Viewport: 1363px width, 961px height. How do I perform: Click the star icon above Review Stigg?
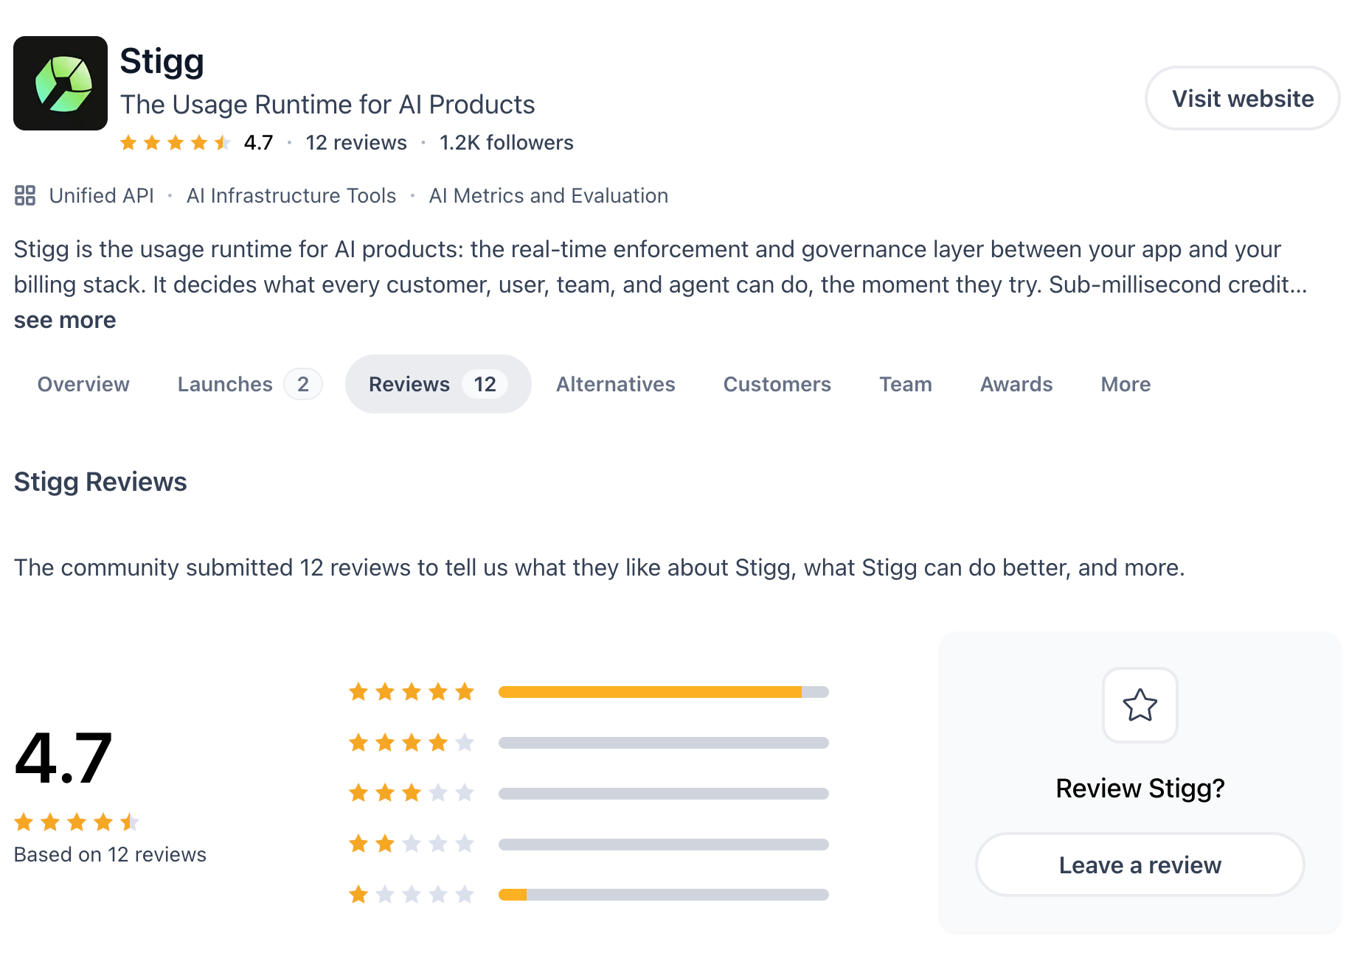[x=1140, y=705]
